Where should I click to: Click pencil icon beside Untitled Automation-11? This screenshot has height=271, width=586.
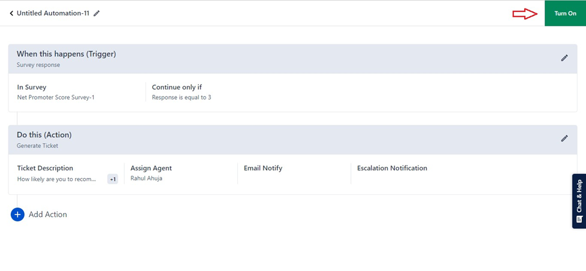tap(97, 13)
